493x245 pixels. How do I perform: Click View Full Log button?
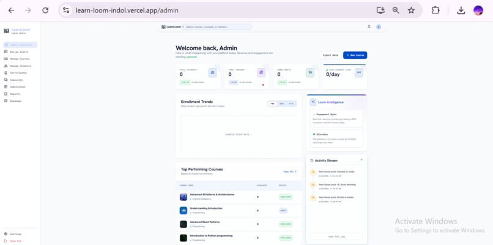pos(336,236)
